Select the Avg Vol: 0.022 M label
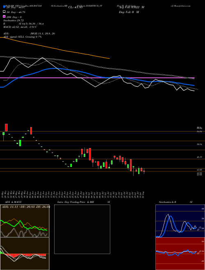This screenshot has height=270, width=205. 132,7
